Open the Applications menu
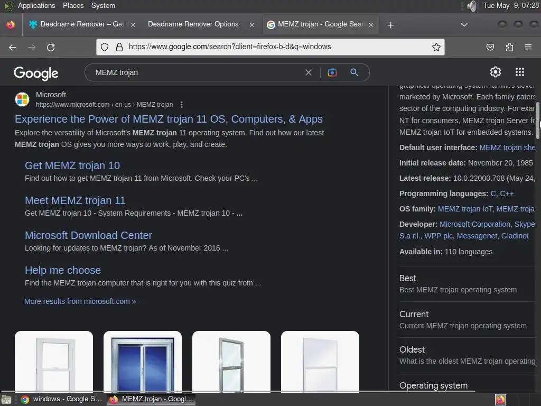This screenshot has height=406, width=541. click(x=36, y=5)
